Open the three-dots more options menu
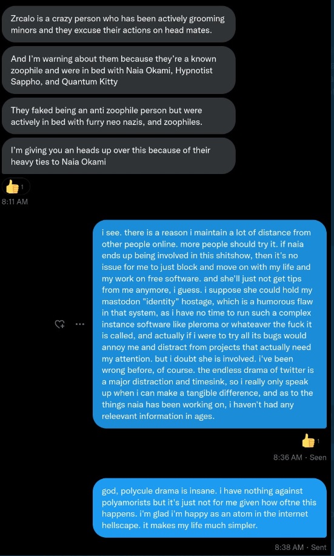 click(x=80, y=324)
